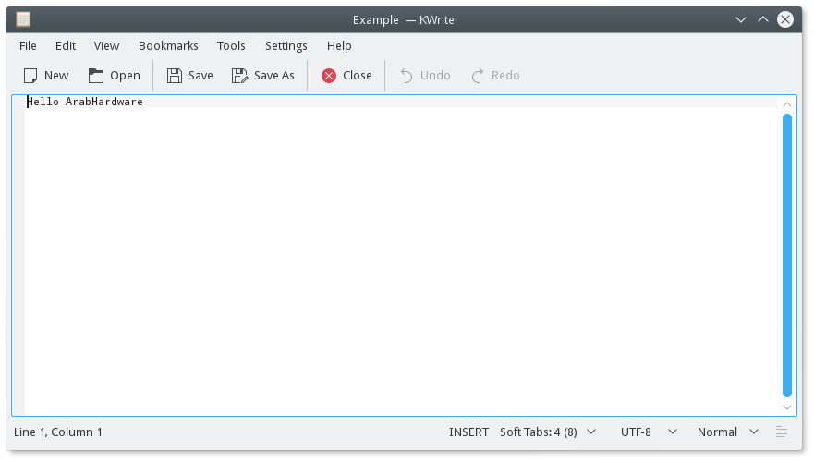Viewport: 814px width, 462px height.
Task: Open the Tools menu
Action: (231, 46)
